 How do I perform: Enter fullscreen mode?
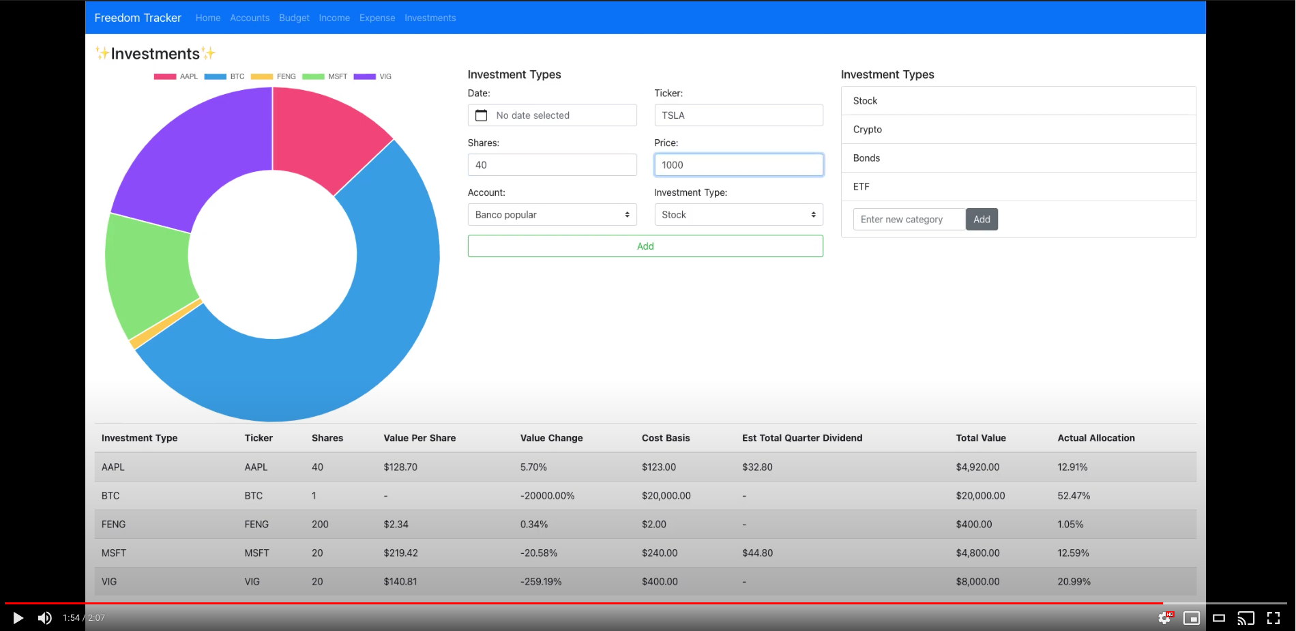[1274, 618]
